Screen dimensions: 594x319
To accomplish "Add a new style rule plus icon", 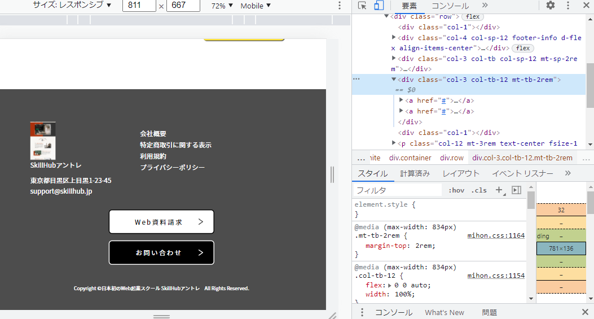I will pyautogui.click(x=500, y=190).
